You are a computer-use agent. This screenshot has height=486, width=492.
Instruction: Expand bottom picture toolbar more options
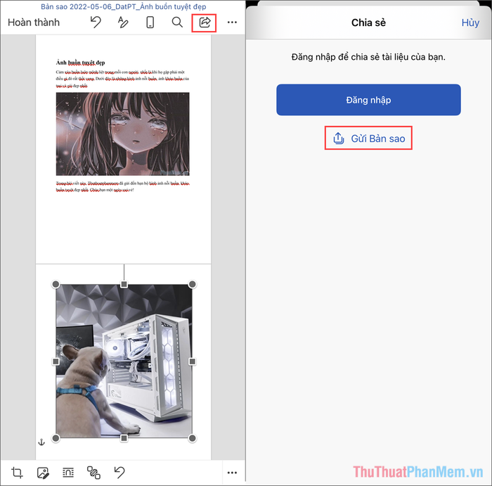point(232,472)
